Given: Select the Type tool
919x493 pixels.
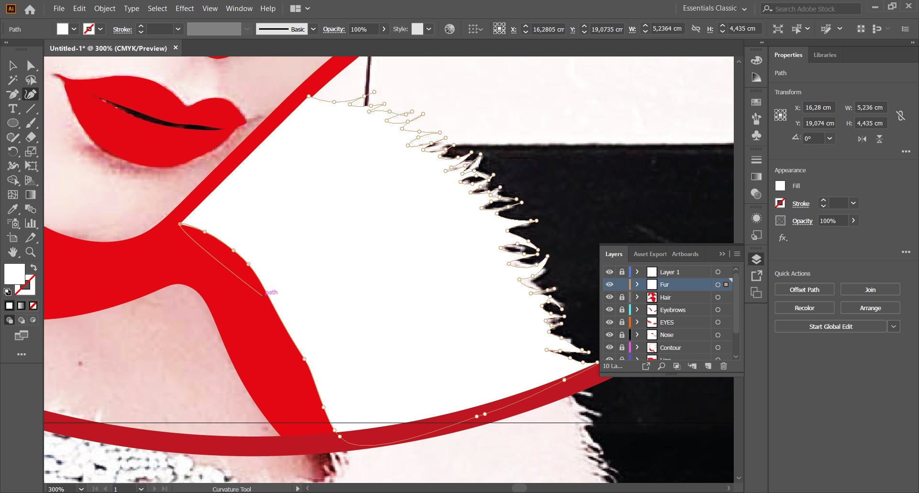Looking at the screenshot, I should [x=13, y=109].
